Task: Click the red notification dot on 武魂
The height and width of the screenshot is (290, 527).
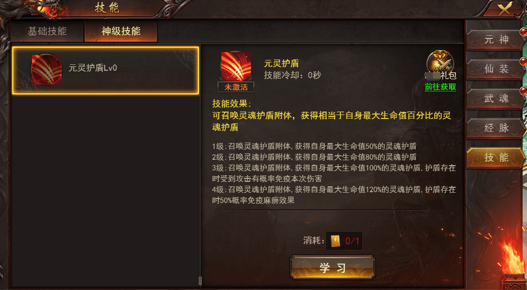Action: 523,90
